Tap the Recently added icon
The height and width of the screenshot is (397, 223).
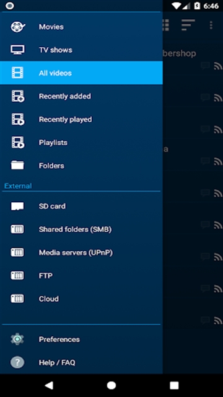[x=18, y=96]
